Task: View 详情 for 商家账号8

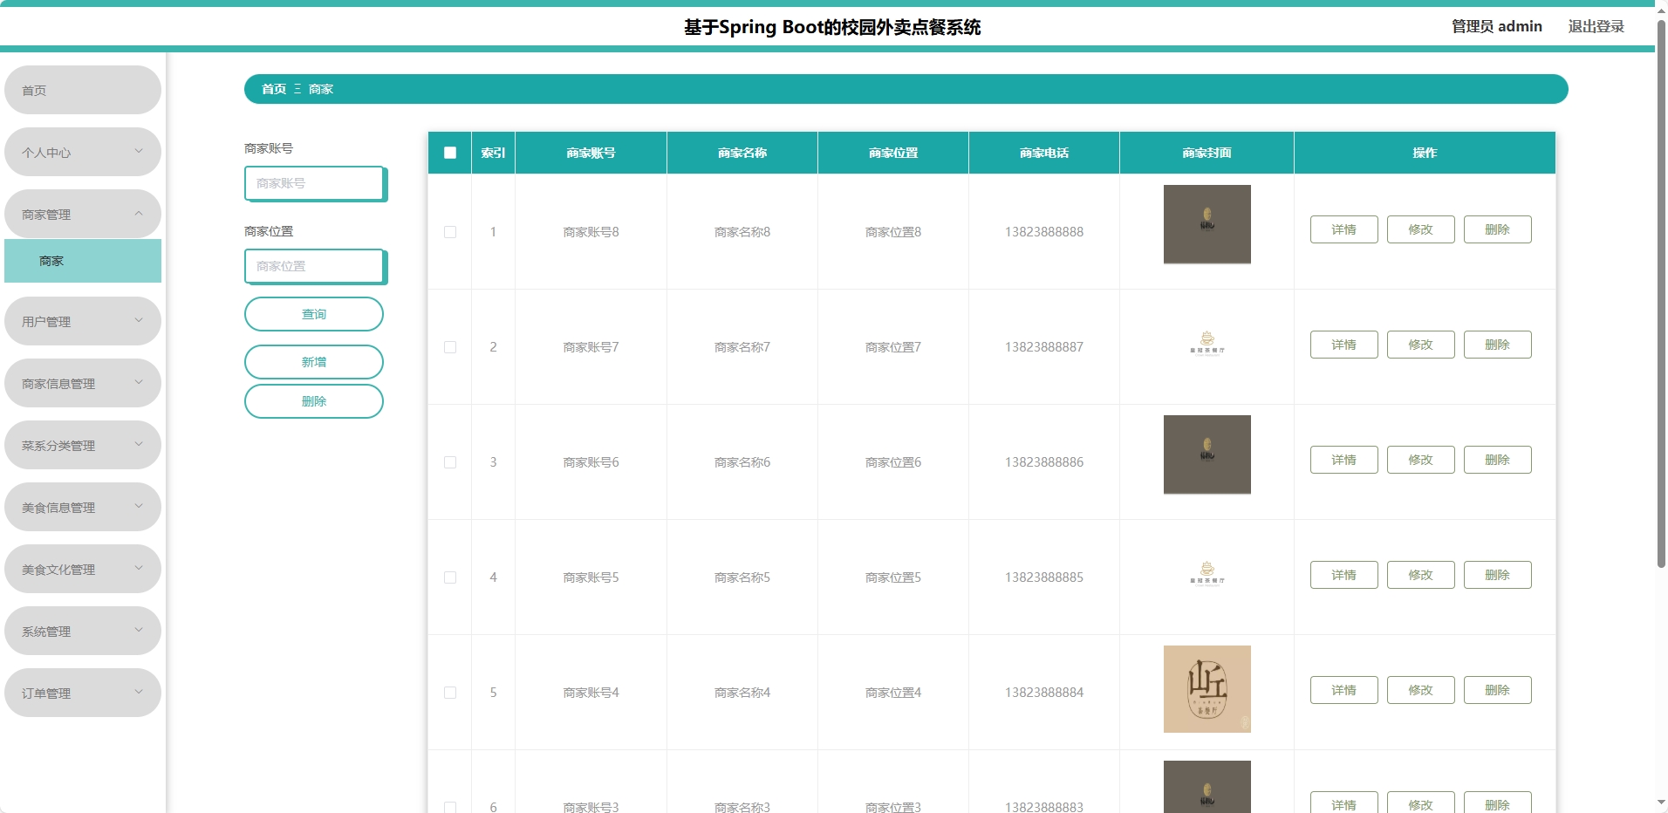Action: point(1344,229)
